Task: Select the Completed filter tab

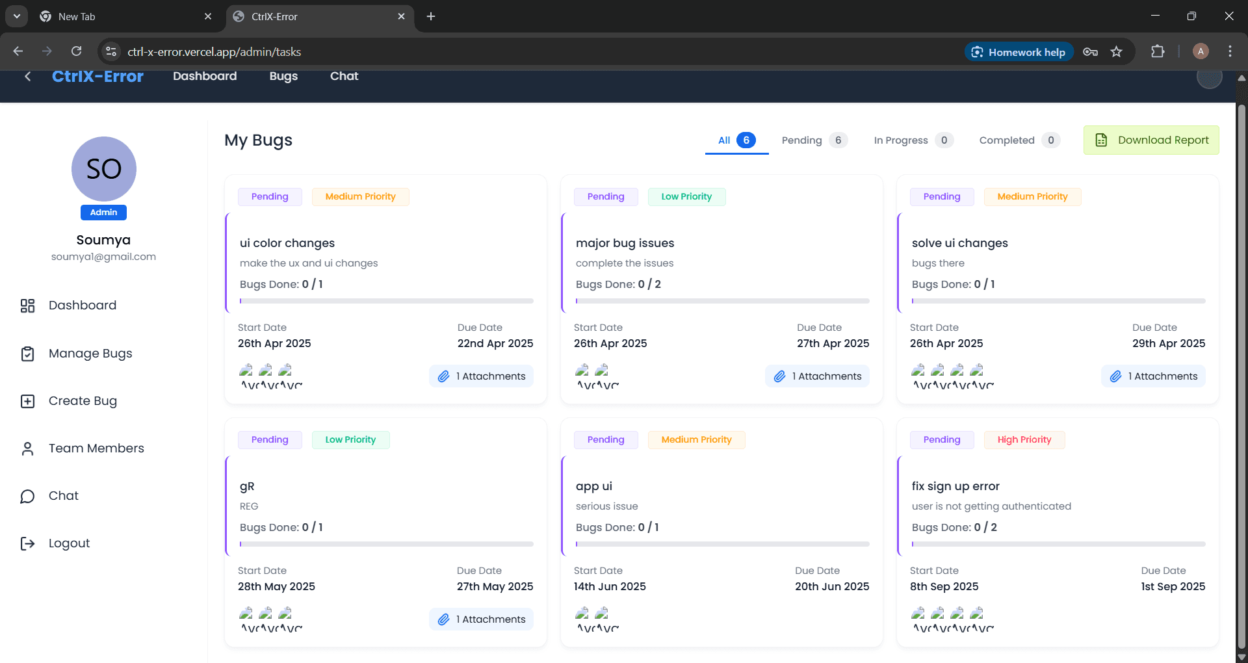Action: [1019, 140]
